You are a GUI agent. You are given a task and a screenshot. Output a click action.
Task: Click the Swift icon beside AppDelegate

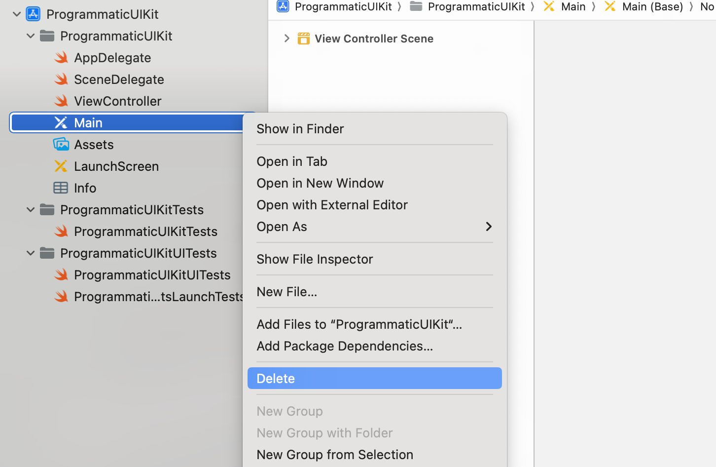pos(61,58)
